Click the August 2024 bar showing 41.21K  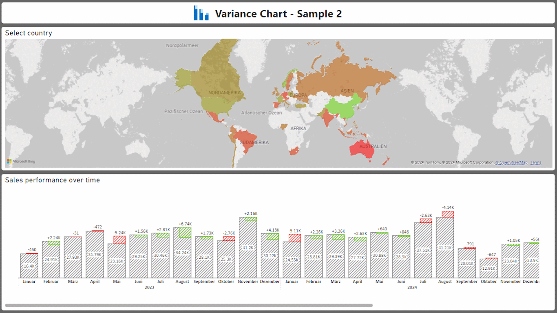[445, 253]
